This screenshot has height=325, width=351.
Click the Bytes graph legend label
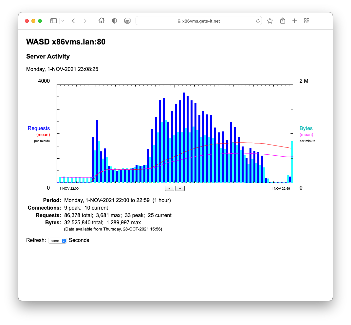(306, 128)
